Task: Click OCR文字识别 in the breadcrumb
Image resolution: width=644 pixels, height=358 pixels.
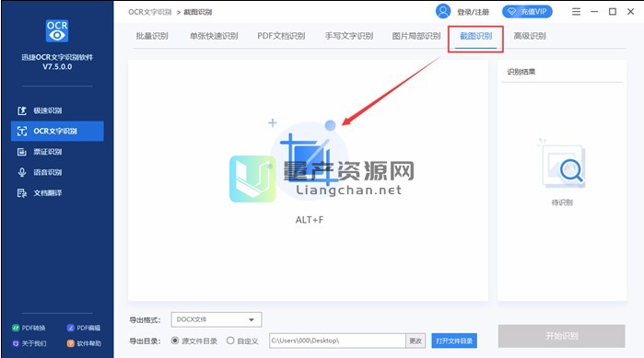Action: coord(150,12)
